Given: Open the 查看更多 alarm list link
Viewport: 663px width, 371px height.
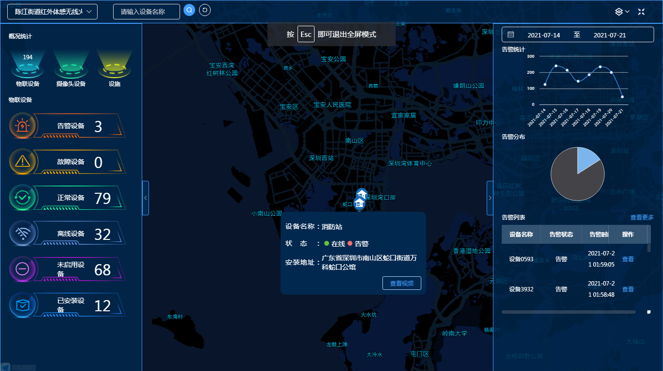Looking at the screenshot, I should click(x=642, y=218).
